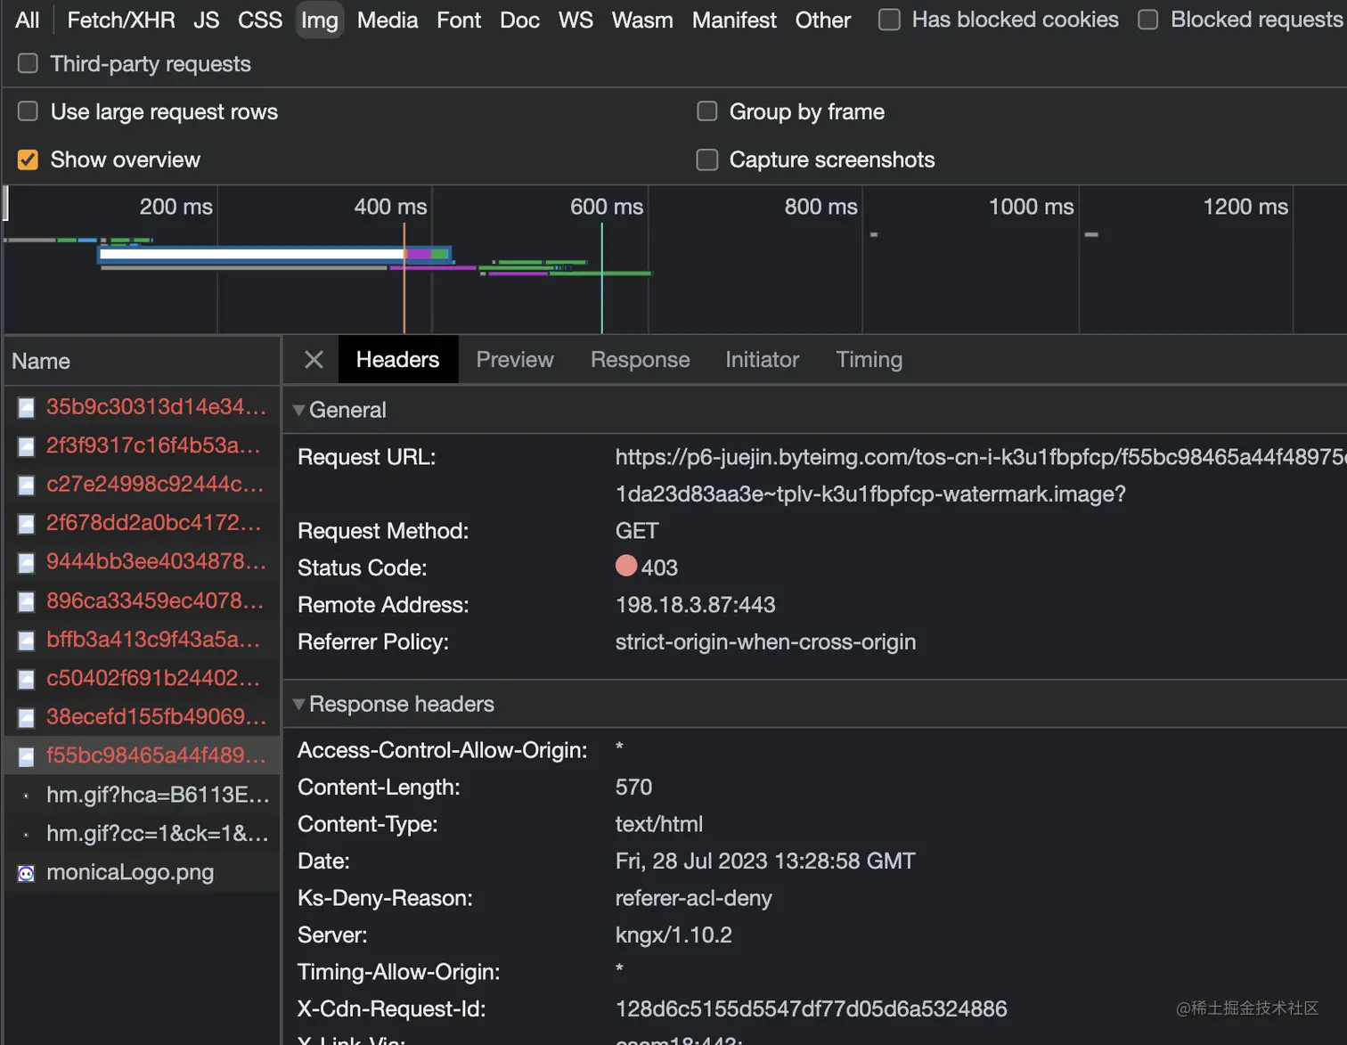
Task: Select the Img filter type
Action: (319, 20)
